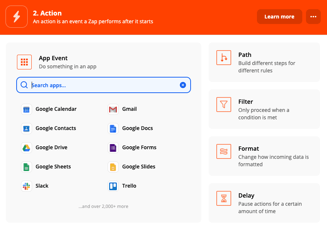327x229 pixels.
Task: Click the magnifier icon in search box
Action: [24, 85]
